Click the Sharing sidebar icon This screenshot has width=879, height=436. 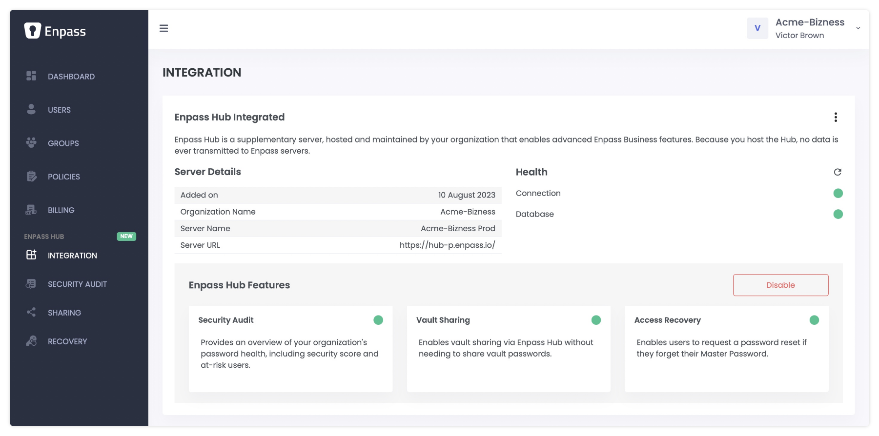[x=31, y=312]
